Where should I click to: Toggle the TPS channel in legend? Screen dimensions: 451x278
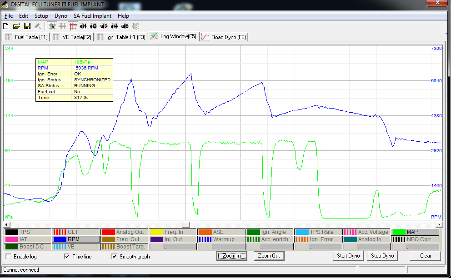coord(28,232)
